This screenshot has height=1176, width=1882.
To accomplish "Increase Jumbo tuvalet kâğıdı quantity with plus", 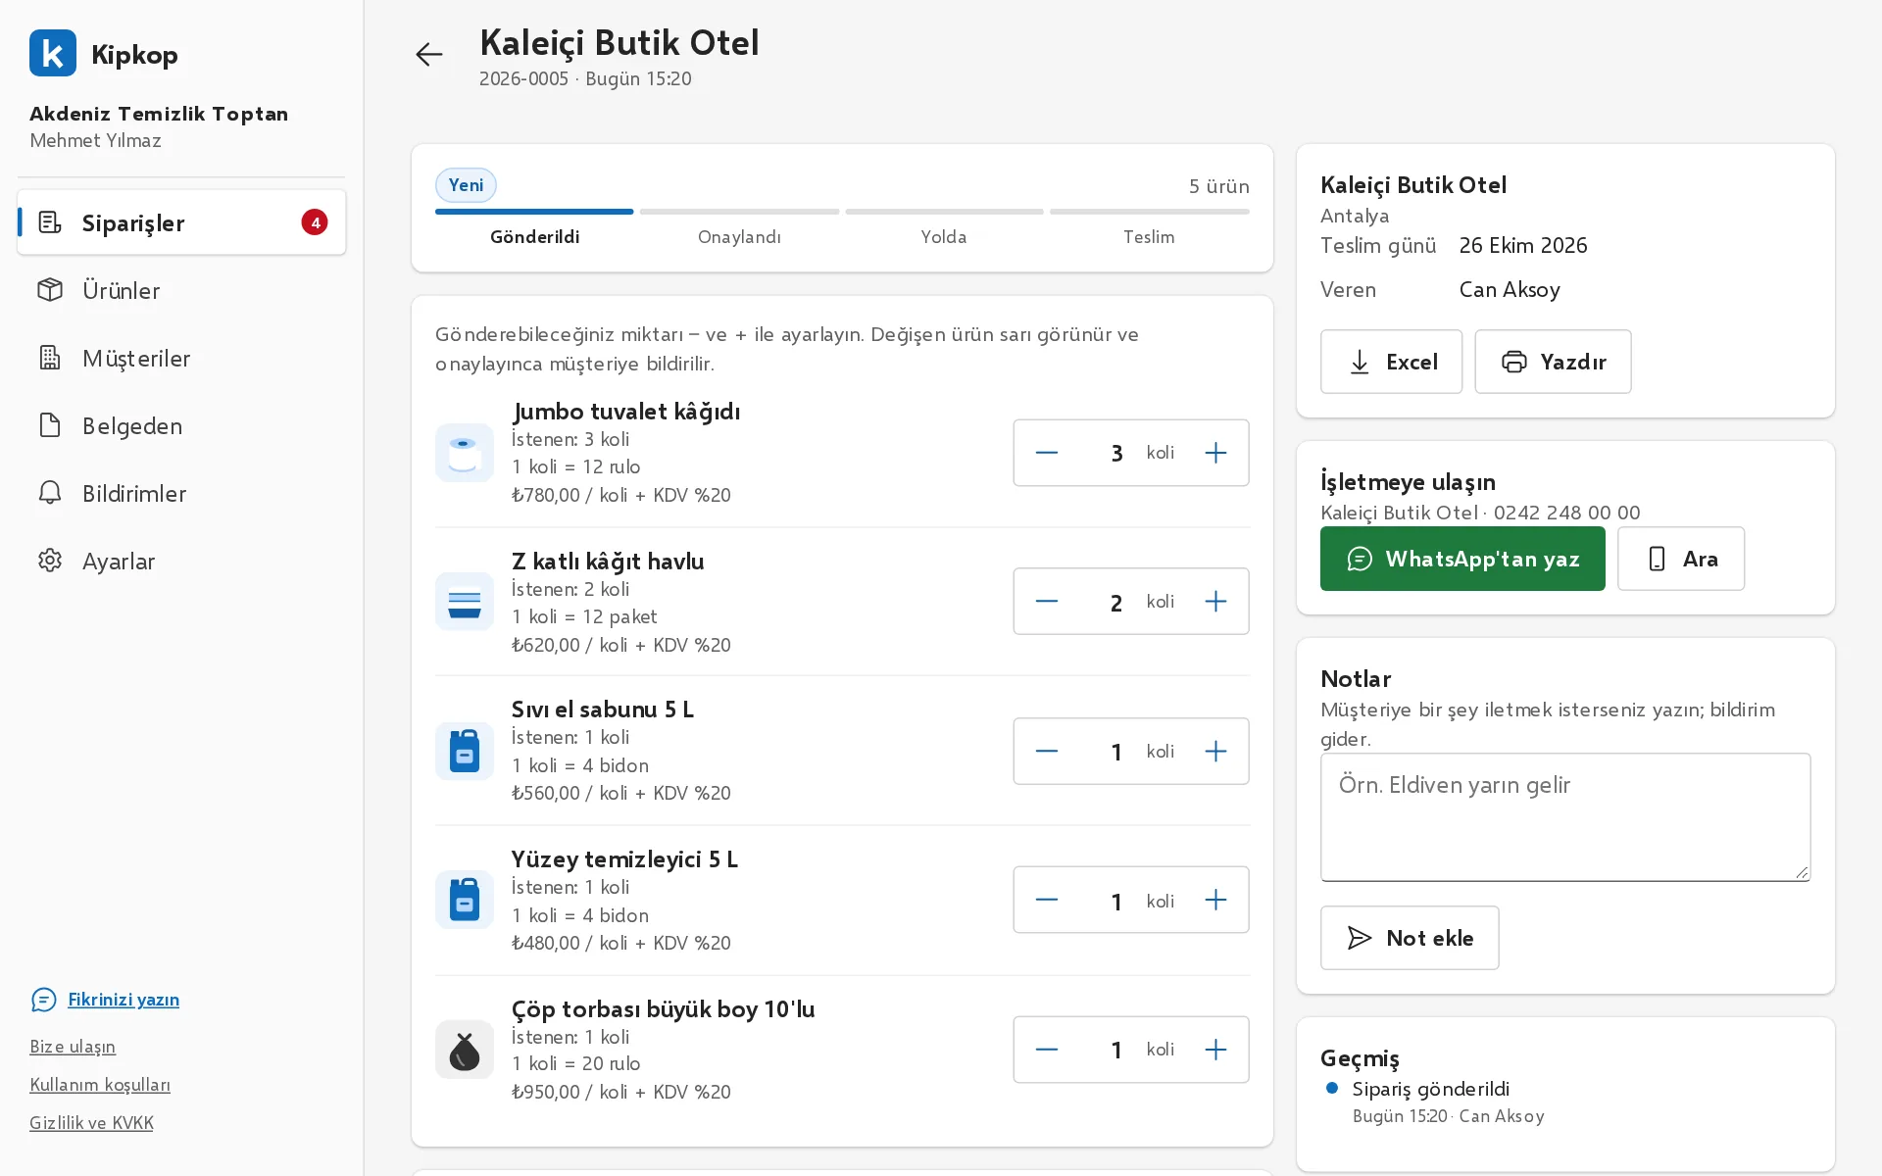I will coord(1215,453).
